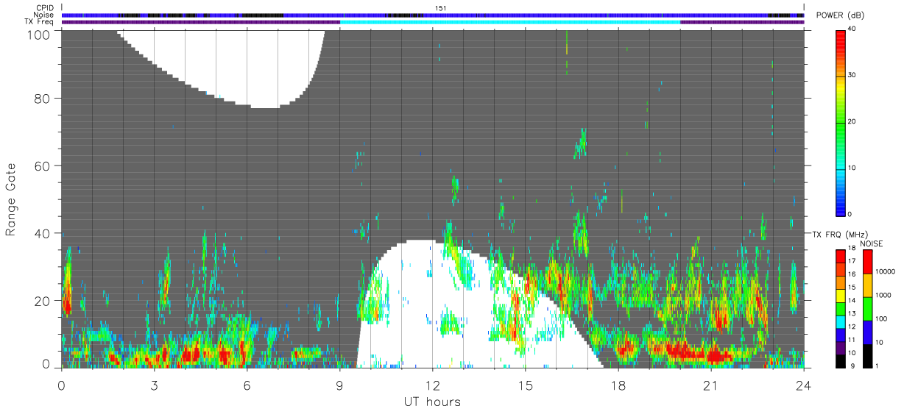Select the 1000 label on the NOISE legend
Image resolution: width=904 pixels, height=417 pixels.
coord(884,295)
